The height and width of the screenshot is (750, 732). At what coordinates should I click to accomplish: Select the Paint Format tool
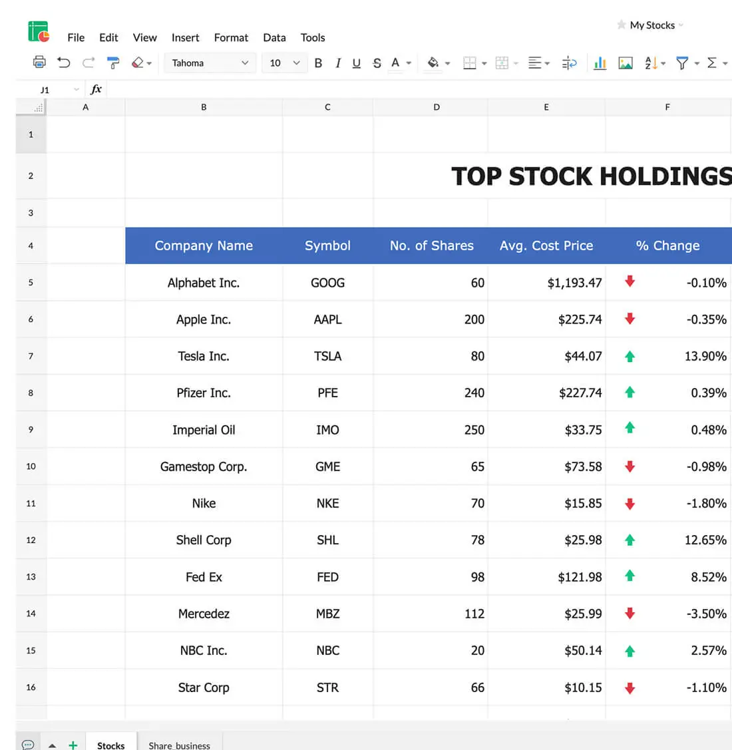(x=113, y=63)
